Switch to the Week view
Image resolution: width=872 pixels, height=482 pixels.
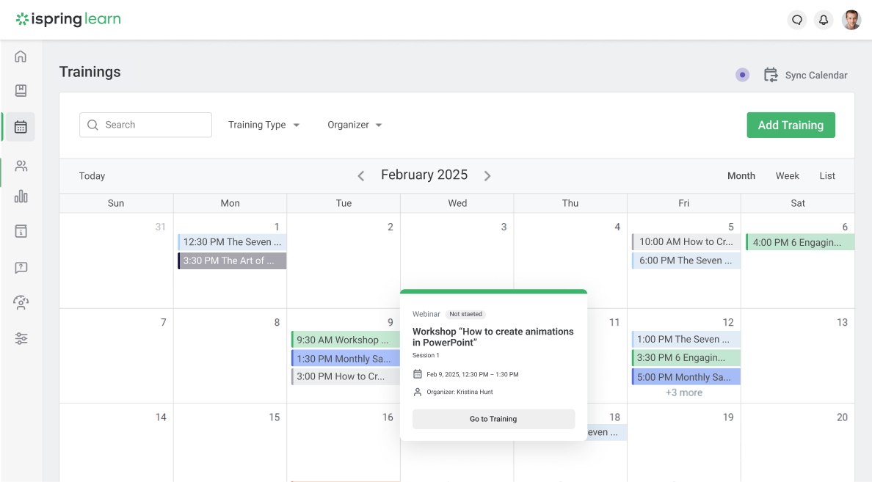787,175
